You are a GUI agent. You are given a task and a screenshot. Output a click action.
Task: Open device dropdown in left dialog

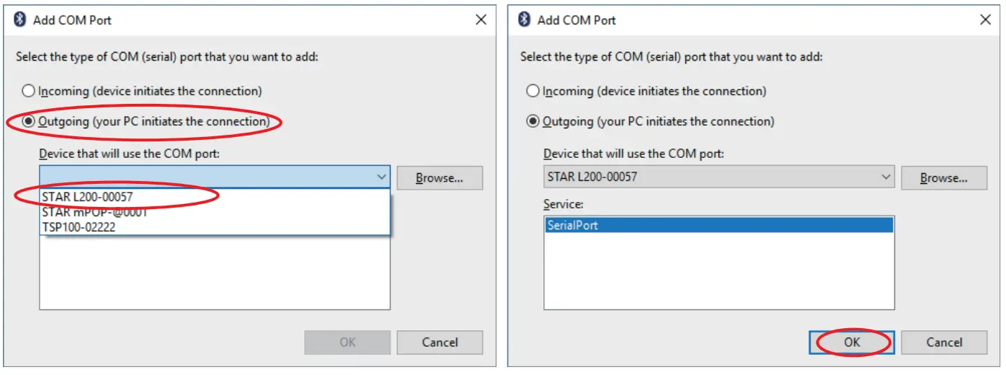(x=215, y=177)
